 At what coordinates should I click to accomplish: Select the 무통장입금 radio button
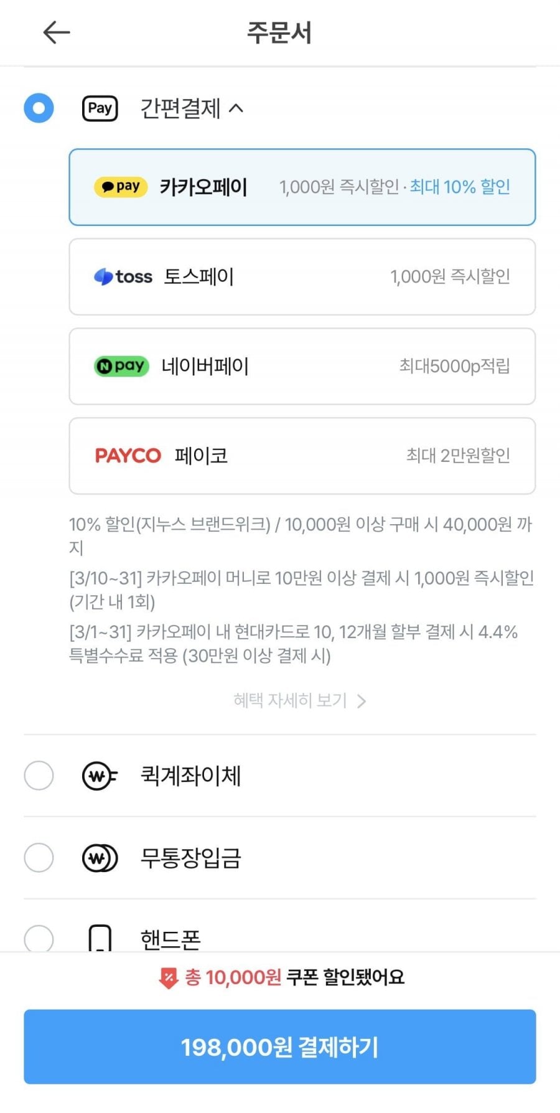pos(39,858)
